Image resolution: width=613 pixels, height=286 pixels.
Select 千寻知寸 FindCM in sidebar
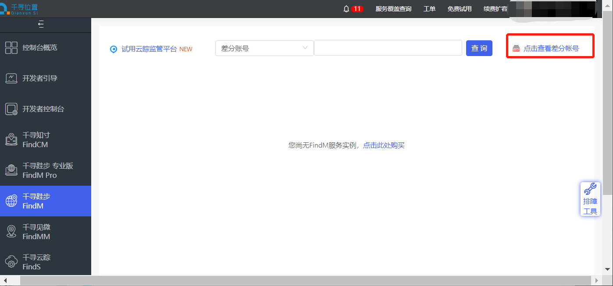46,140
